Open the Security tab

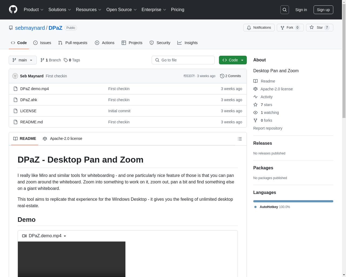coord(160,43)
